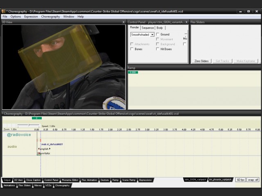This screenshot has width=262, height=196.
Task: Toggle the snap: off button
Action: pyautogui.click(x=253, y=180)
